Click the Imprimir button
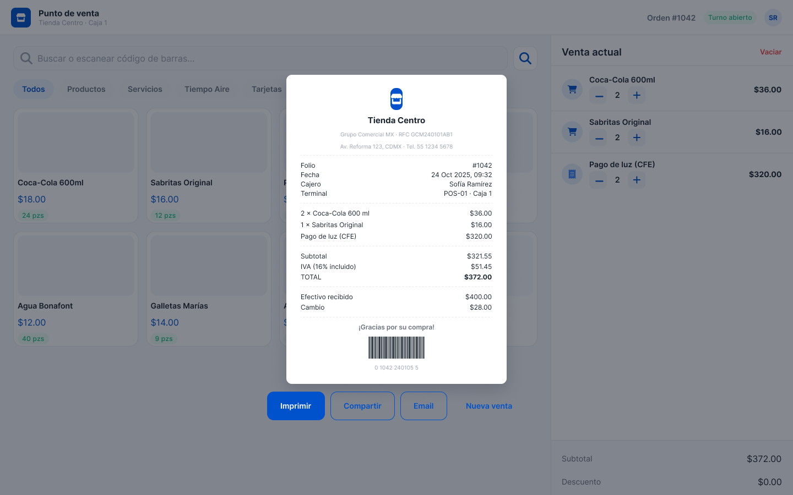The width and height of the screenshot is (793, 495). pos(296,406)
